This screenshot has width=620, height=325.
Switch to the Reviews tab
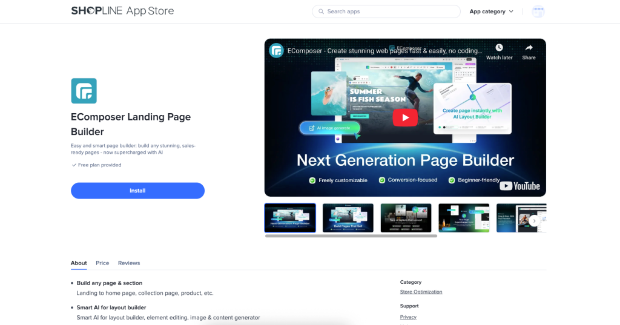(129, 263)
